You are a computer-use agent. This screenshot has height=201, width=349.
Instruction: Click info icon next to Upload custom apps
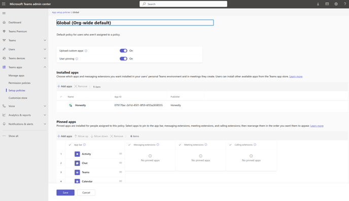pos(86,51)
